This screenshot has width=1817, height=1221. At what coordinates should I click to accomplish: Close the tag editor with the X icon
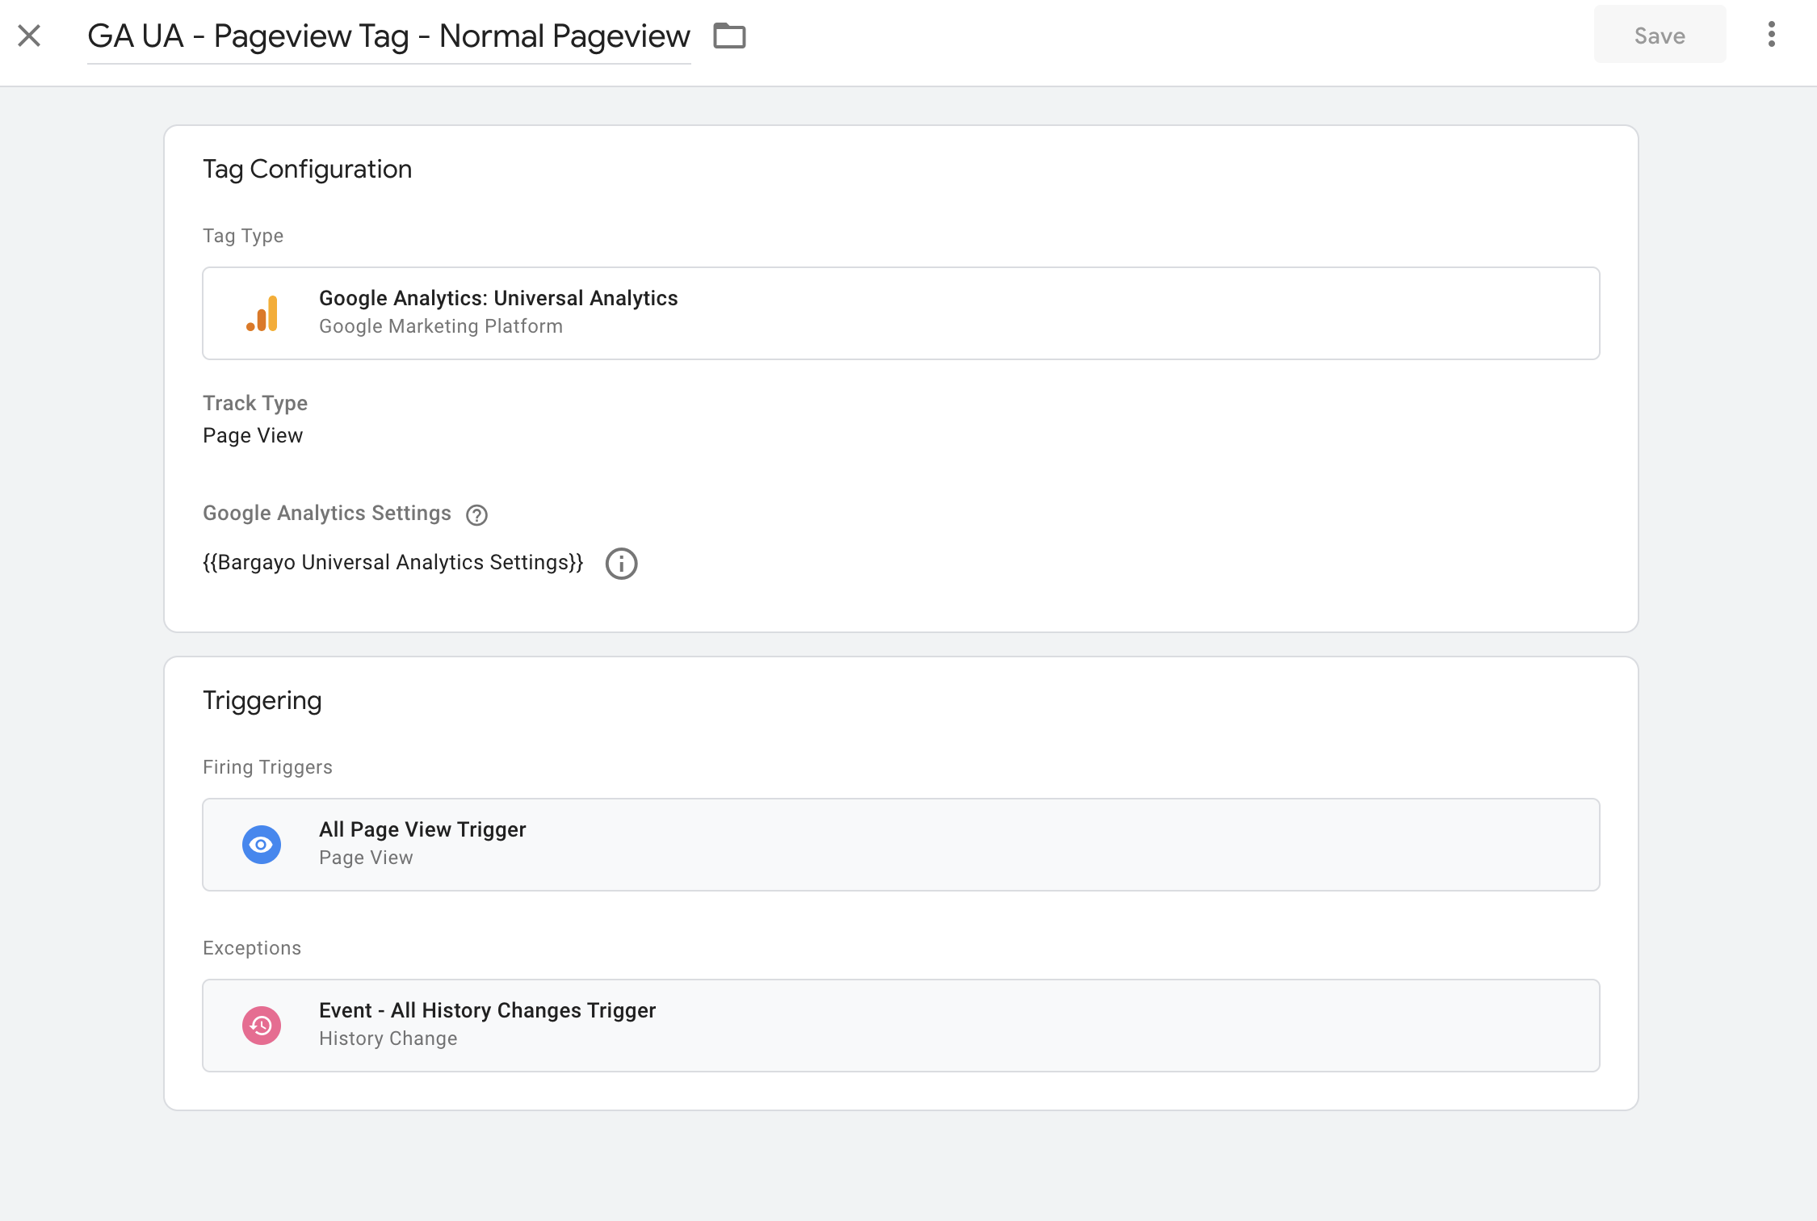point(29,36)
